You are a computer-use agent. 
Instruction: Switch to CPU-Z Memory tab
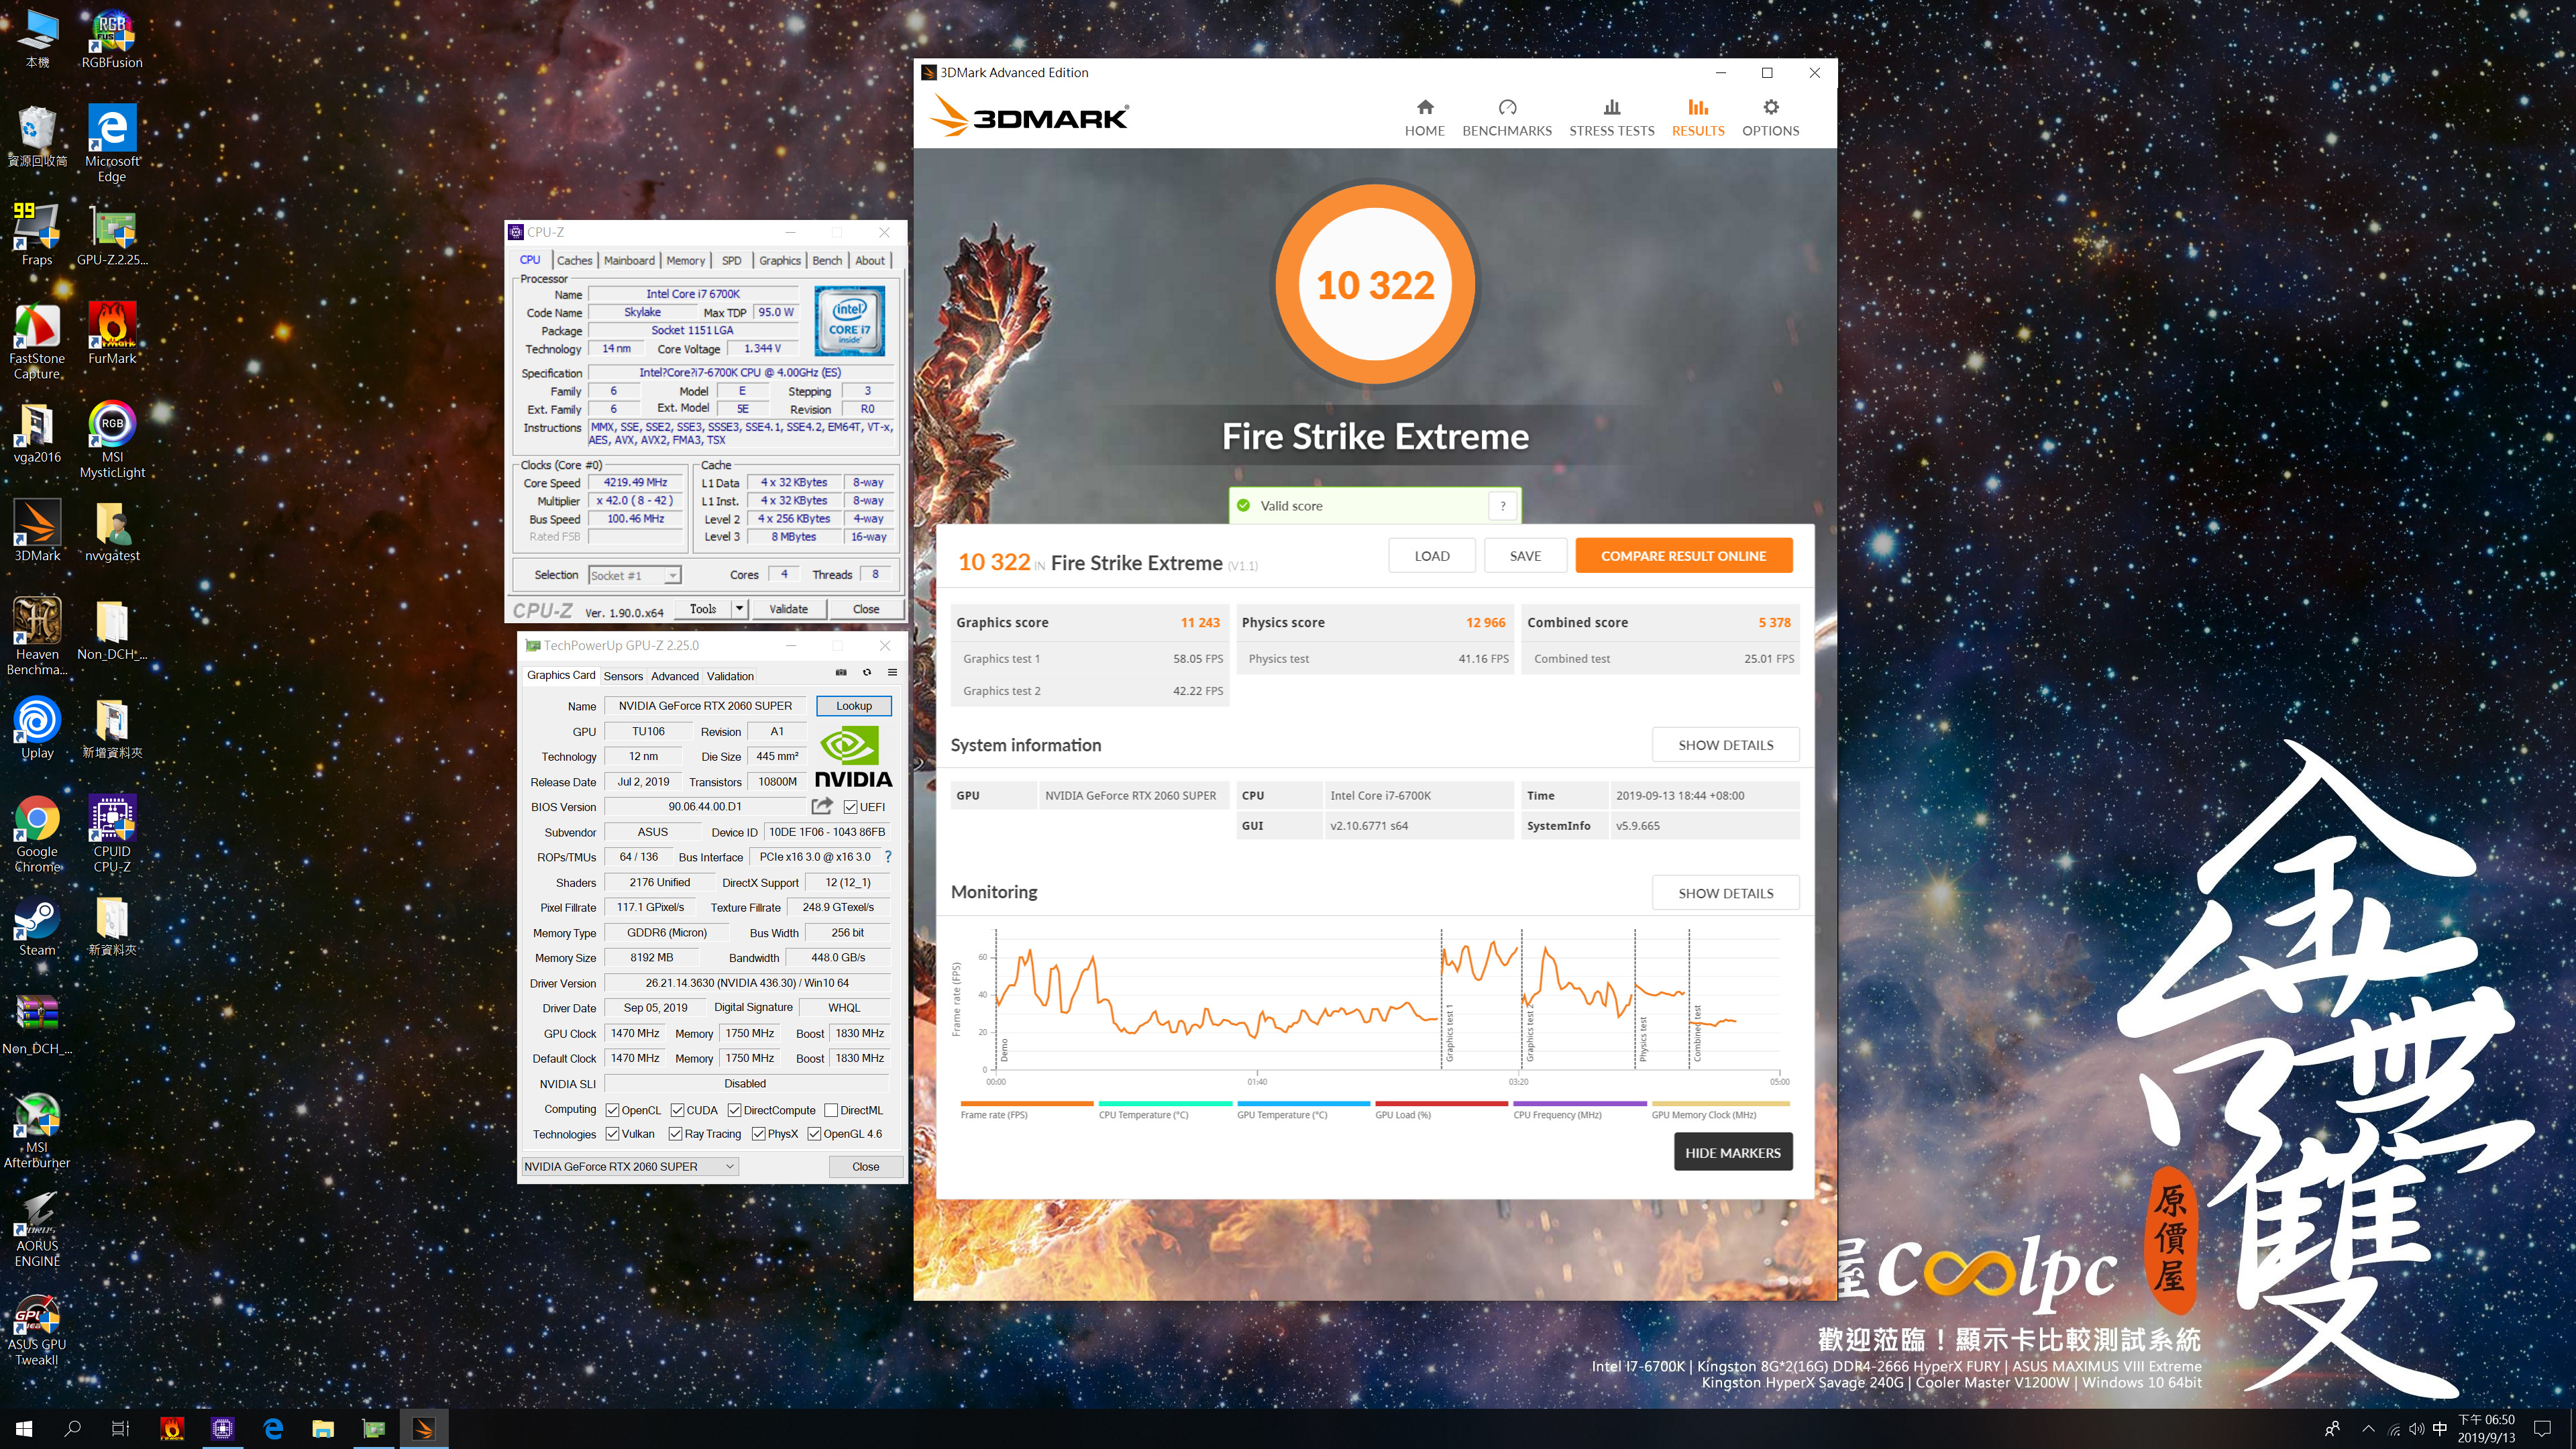pos(685,260)
